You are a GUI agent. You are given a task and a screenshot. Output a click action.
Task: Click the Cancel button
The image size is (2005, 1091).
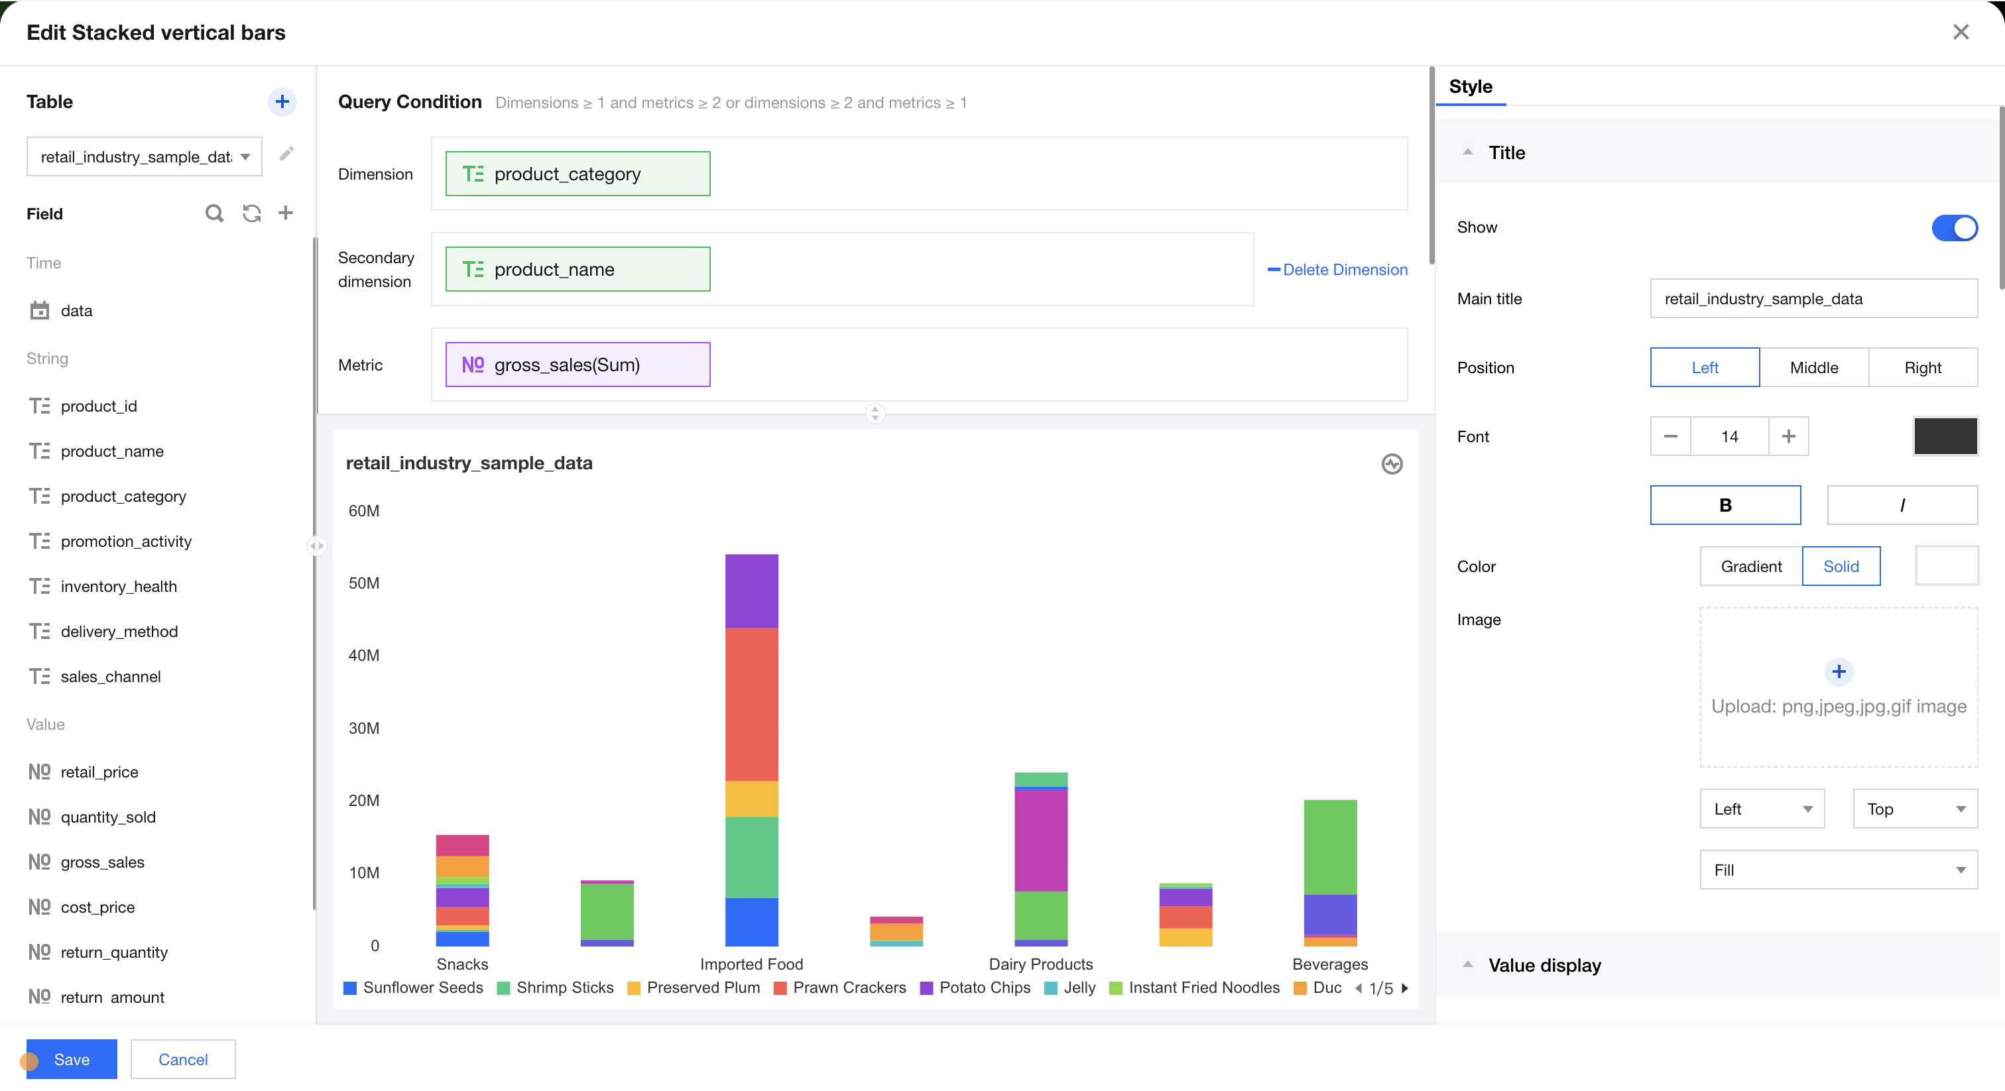pyautogui.click(x=183, y=1059)
